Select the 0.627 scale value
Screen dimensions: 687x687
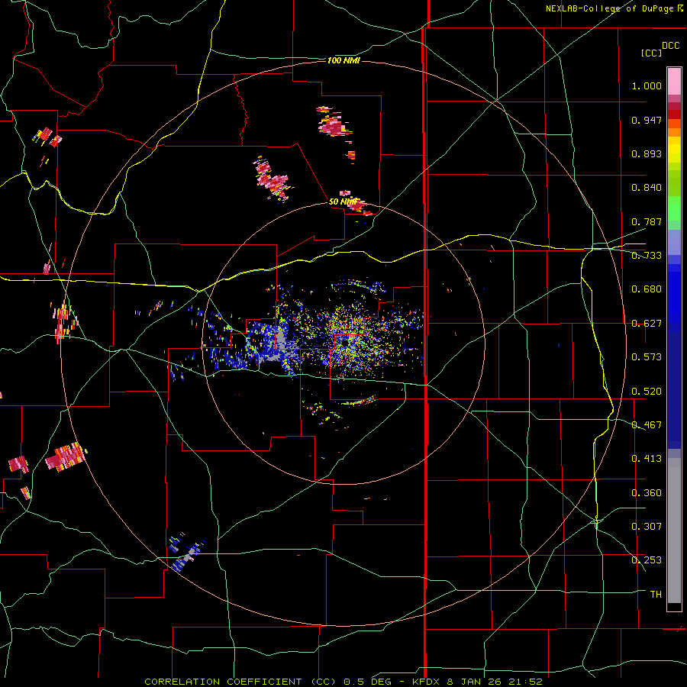pos(647,324)
